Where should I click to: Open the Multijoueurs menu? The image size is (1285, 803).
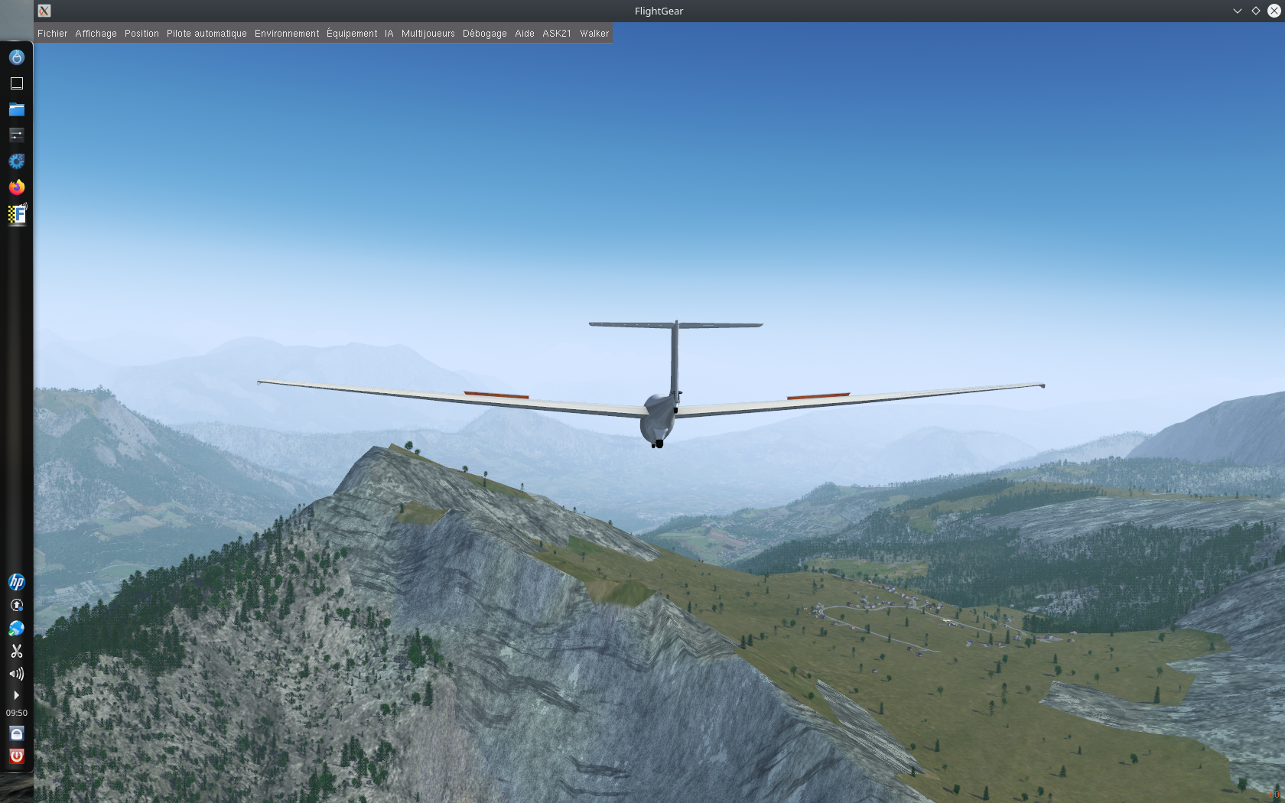pyautogui.click(x=428, y=34)
